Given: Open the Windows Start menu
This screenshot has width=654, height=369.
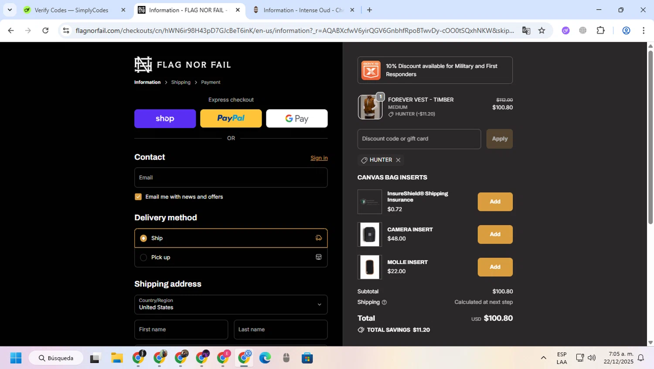Looking at the screenshot, I should click(x=16, y=358).
